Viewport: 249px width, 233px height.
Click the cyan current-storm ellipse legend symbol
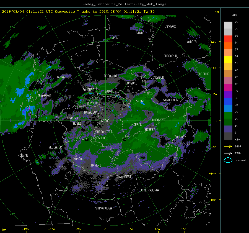[x=228, y=160]
